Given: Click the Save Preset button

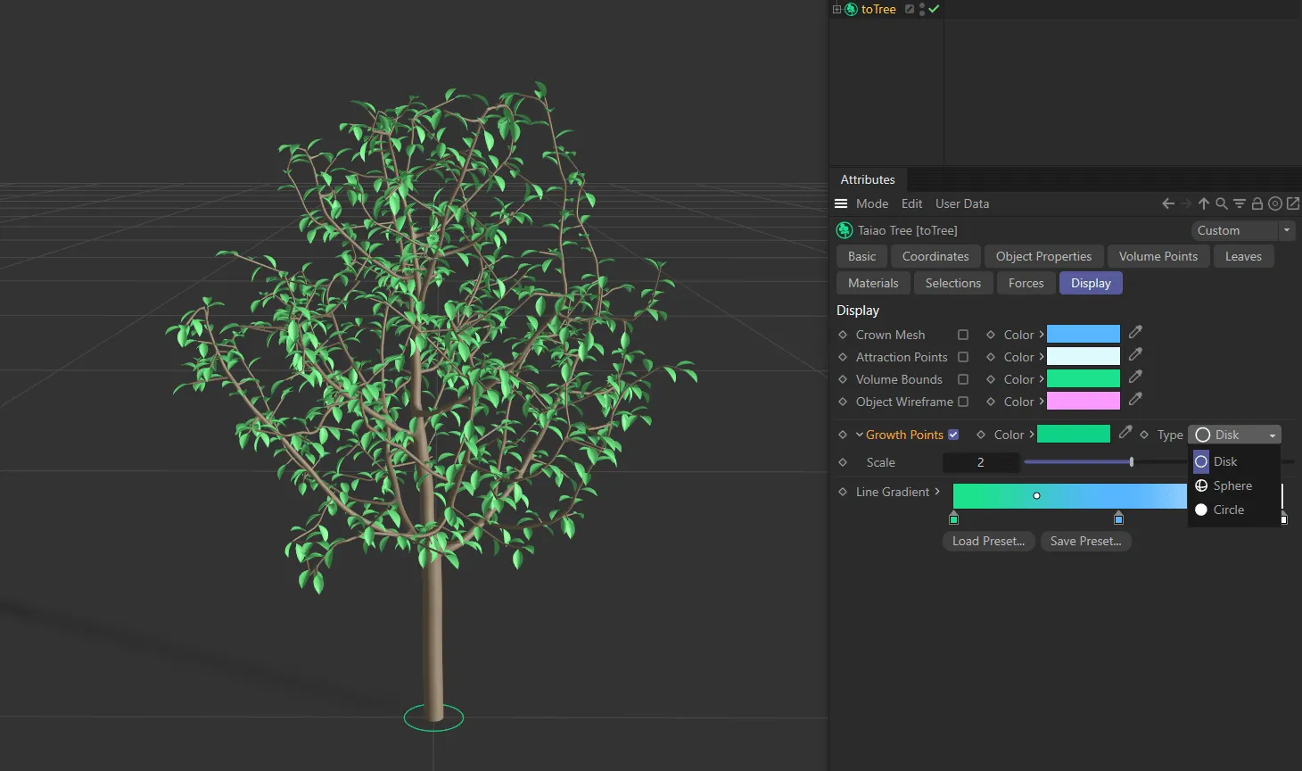Looking at the screenshot, I should (x=1085, y=541).
